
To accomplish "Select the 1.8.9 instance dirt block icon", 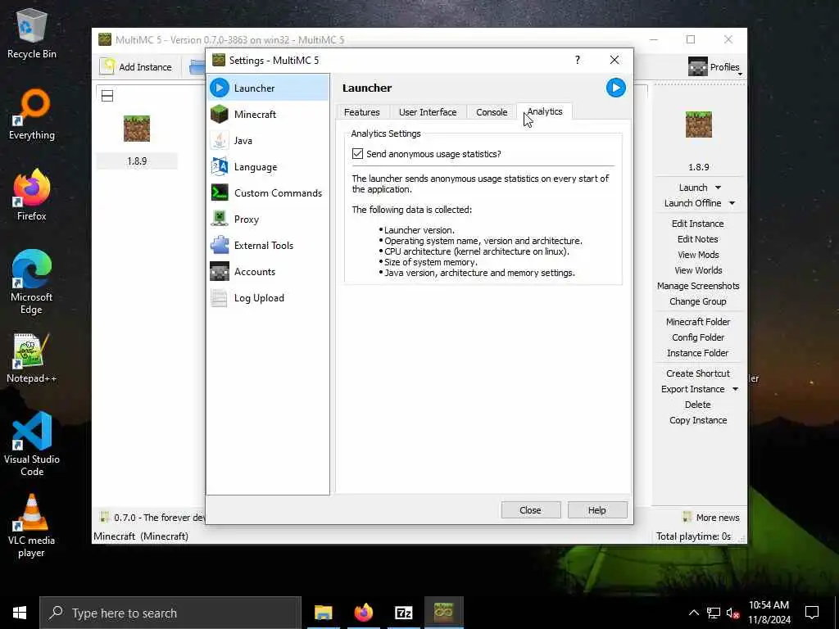I will pyautogui.click(x=137, y=129).
